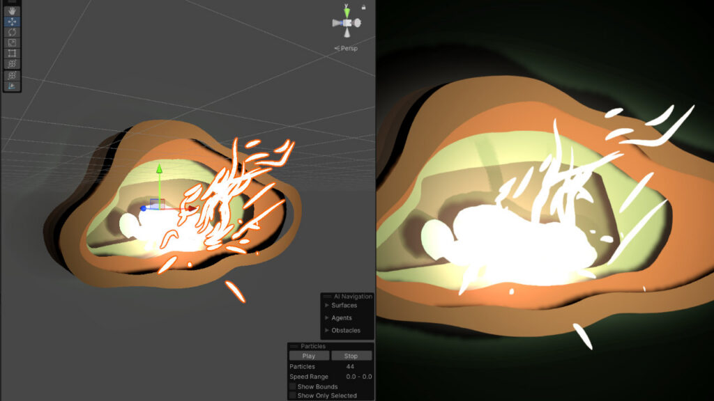Select the Scale tool
Image resolution: width=714 pixels, height=401 pixels.
tap(12, 42)
